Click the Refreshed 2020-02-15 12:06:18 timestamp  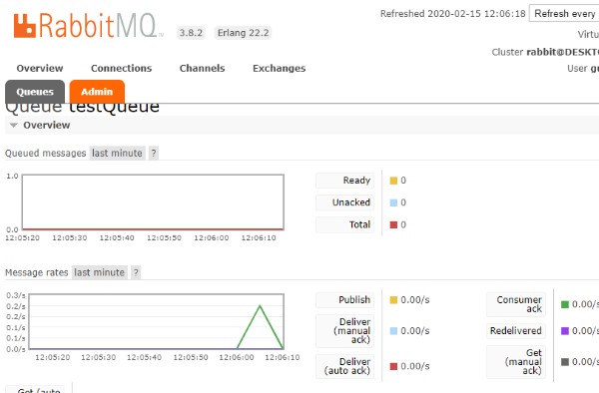452,14
